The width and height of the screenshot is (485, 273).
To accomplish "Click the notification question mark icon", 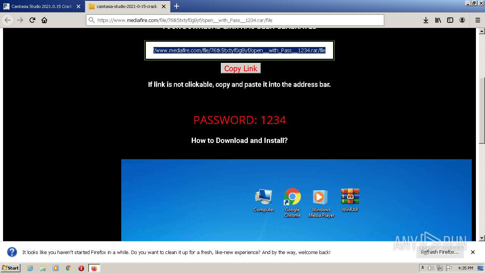I will click(12, 252).
